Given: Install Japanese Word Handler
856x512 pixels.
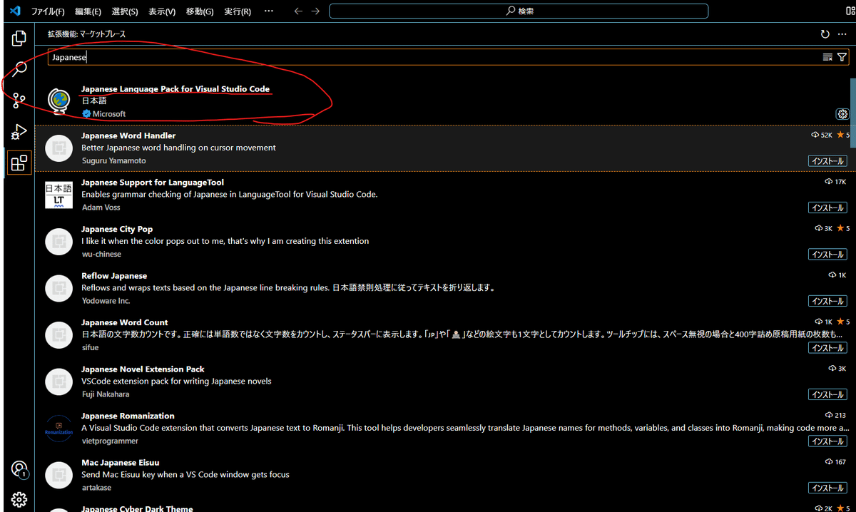Looking at the screenshot, I should coord(827,161).
